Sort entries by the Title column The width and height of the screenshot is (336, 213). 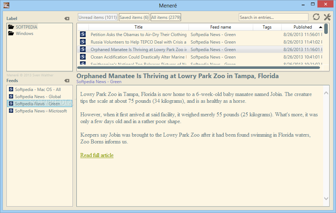pyautogui.click(x=139, y=27)
